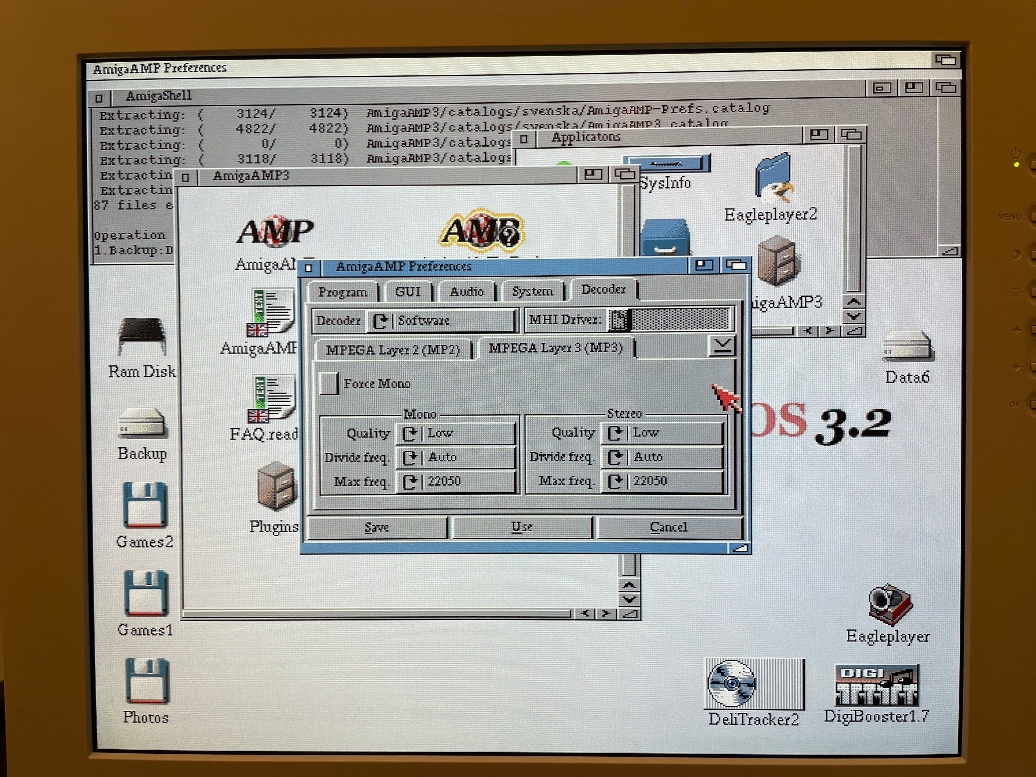Switch to MPEGA Layer 2 (MP2) tab
1036x777 pixels.
tap(393, 350)
